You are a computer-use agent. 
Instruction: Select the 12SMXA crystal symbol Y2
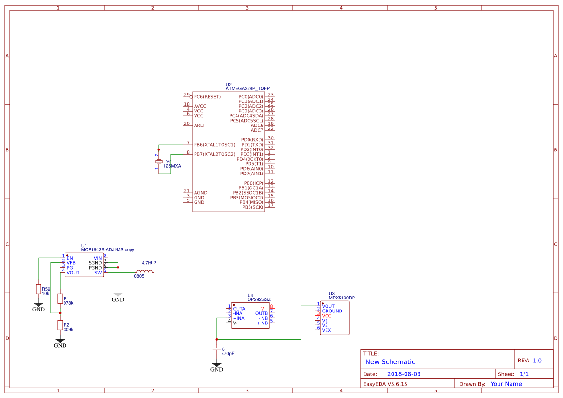point(159,162)
